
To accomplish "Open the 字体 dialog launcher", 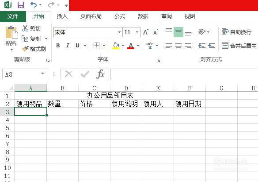I will point(158,61).
